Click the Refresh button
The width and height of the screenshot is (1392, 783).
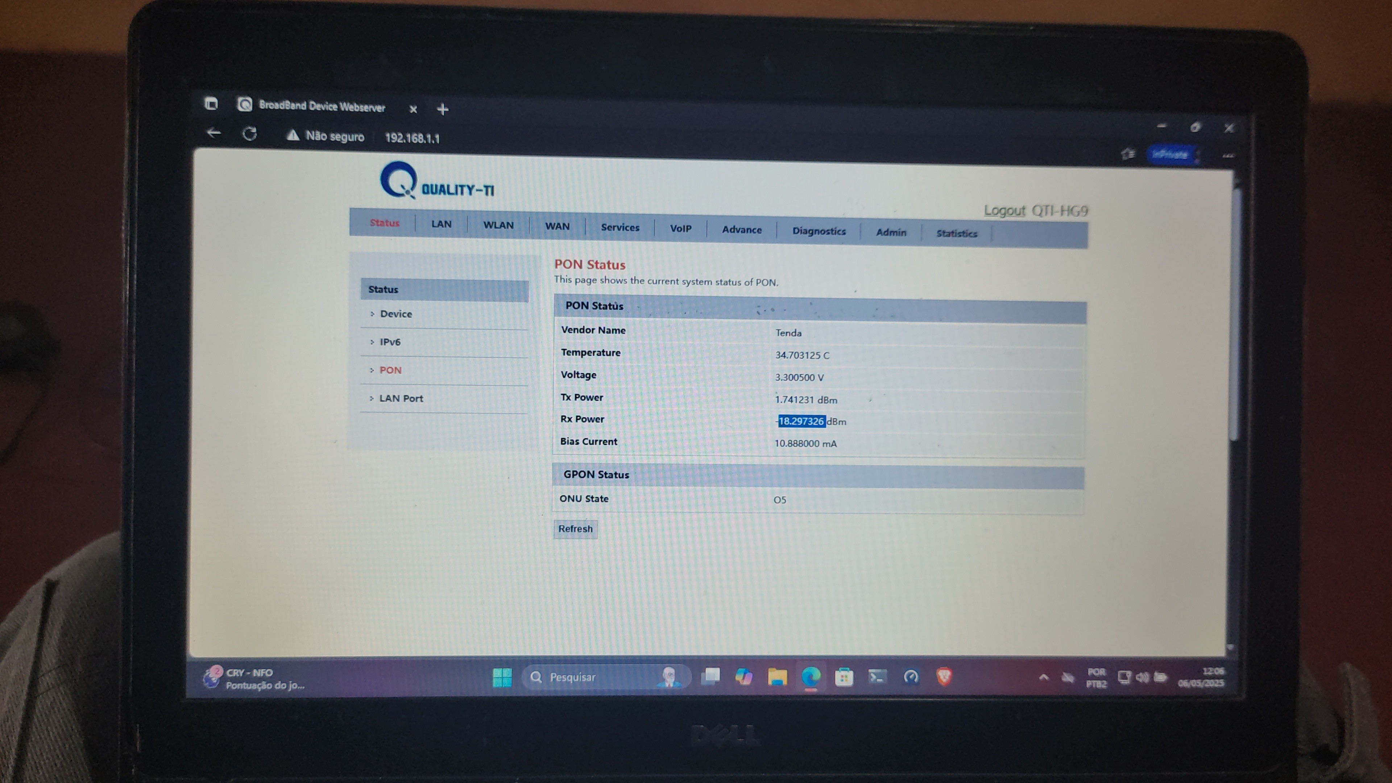(x=576, y=529)
